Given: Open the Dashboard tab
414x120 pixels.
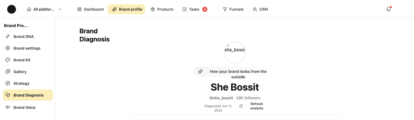Looking at the screenshot, I should tap(90, 9).
